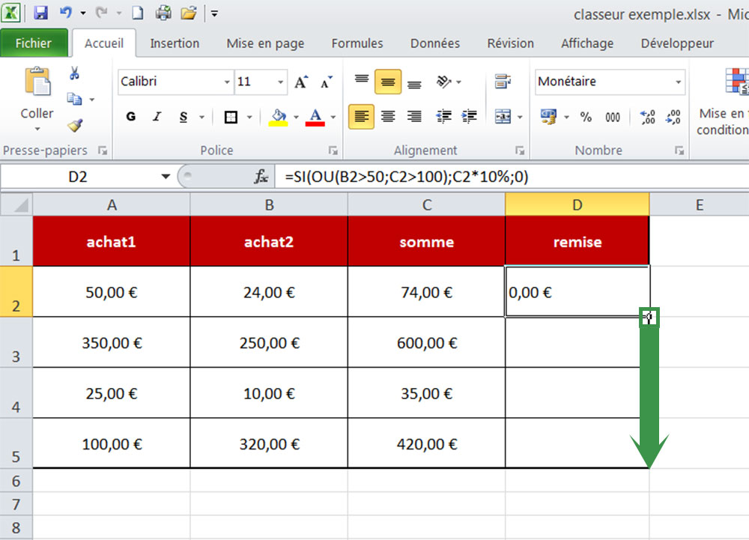
Task: Click the Accounting number format icon
Action: pos(548,117)
